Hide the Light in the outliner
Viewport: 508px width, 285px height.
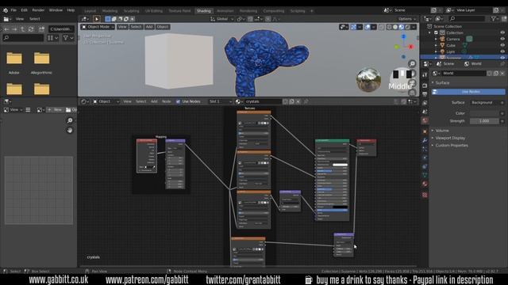(502, 51)
